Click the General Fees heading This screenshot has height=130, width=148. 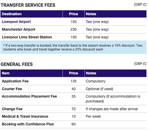[17, 64]
